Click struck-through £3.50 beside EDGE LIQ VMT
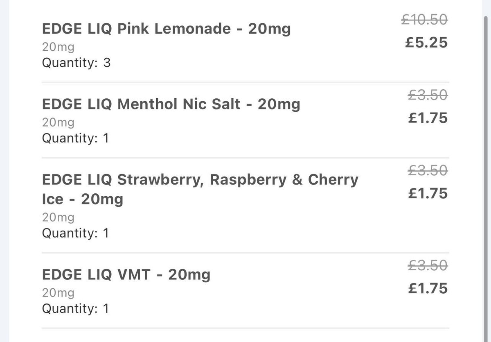This screenshot has height=342, width=491. (428, 265)
